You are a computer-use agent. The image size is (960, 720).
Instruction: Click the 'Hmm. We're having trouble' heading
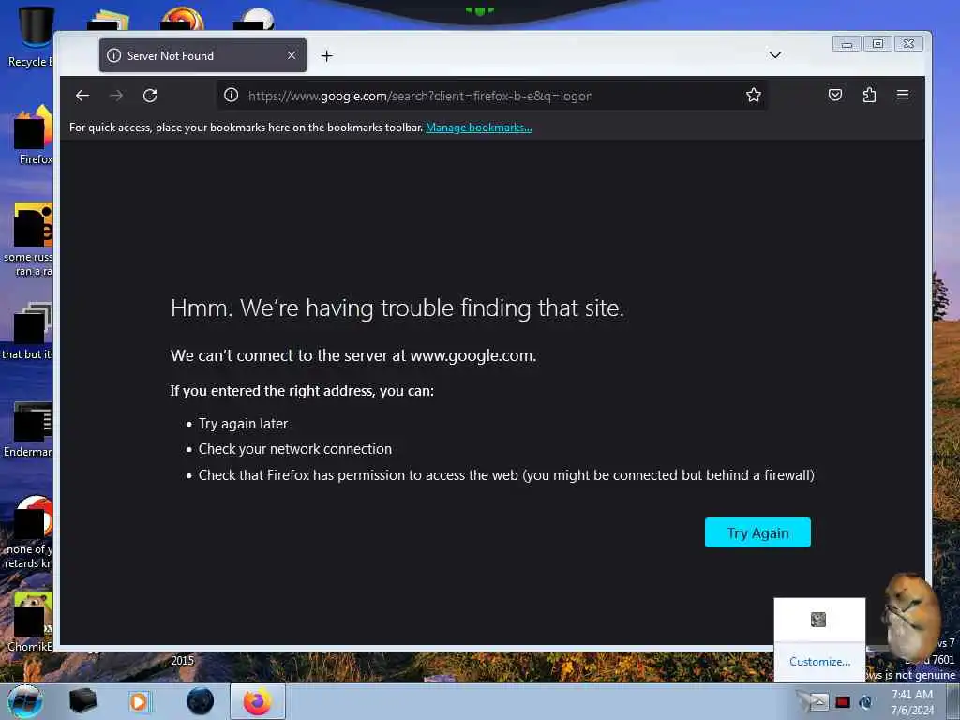(397, 307)
